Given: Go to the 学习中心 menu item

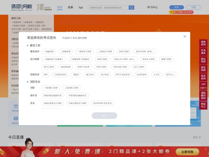Looking at the screenshot, I should [x=152, y=7].
